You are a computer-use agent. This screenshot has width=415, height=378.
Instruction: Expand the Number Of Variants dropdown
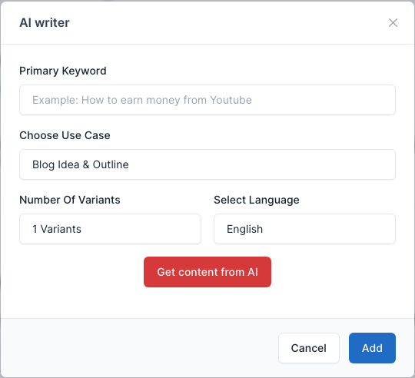click(110, 229)
